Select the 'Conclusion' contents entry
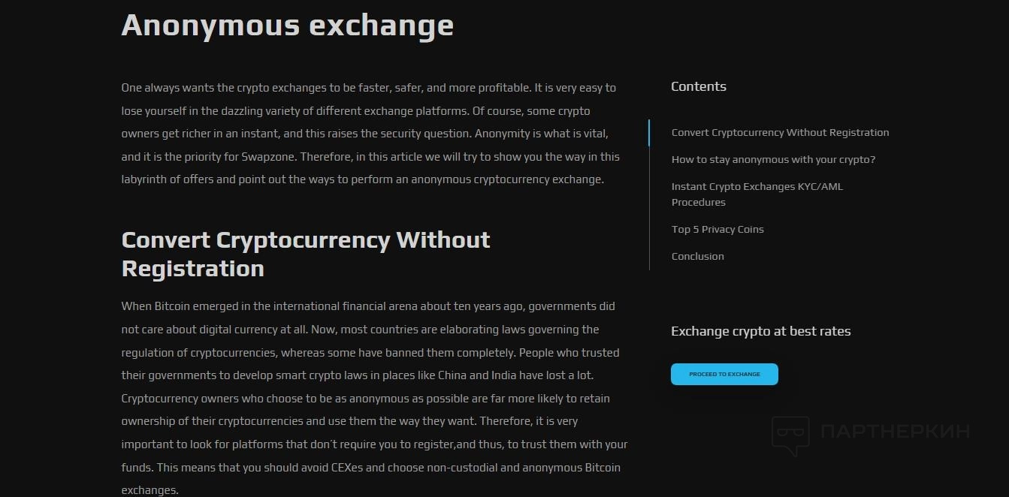 pyautogui.click(x=697, y=257)
